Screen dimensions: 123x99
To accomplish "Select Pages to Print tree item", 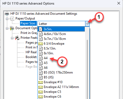I will tap(31, 62).
